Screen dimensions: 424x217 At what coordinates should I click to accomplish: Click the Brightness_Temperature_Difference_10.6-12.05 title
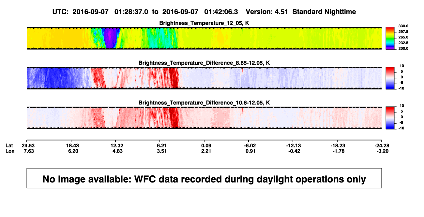[x=204, y=103]
